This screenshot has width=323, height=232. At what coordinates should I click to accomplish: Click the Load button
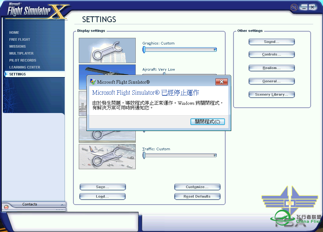(102, 196)
